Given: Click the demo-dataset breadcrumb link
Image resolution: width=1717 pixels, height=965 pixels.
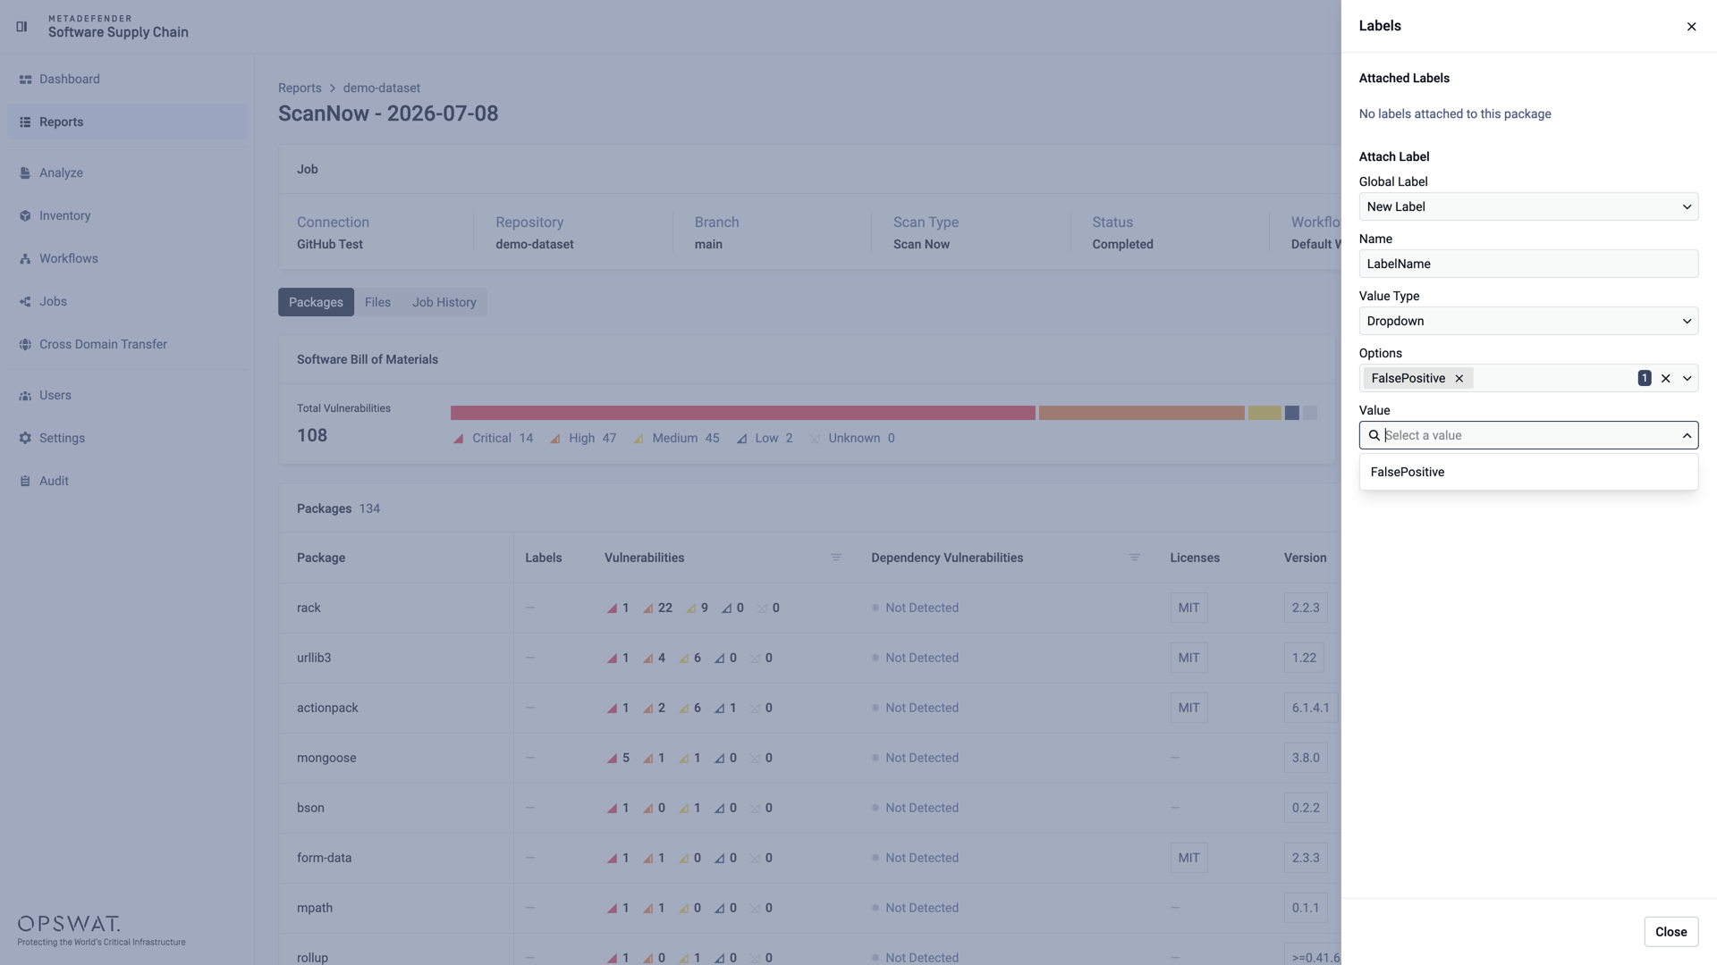Looking at the screenshot, I should tap(382, 88).
